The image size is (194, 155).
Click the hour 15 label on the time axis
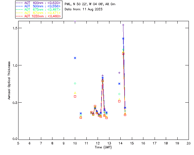(x=132, y=143)
